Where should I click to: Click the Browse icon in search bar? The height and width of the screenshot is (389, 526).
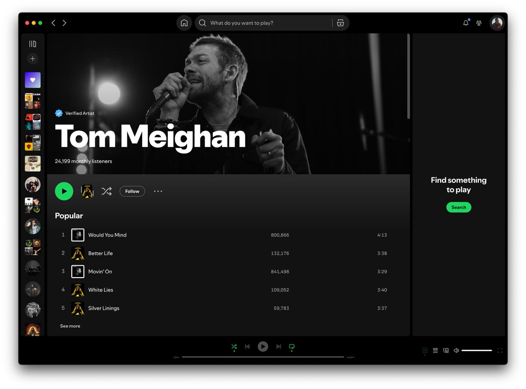[340, 23]
